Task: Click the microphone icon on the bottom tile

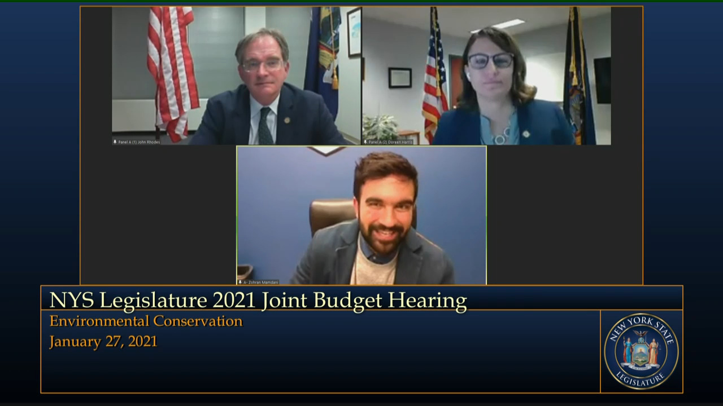Action: click(240, 282)
